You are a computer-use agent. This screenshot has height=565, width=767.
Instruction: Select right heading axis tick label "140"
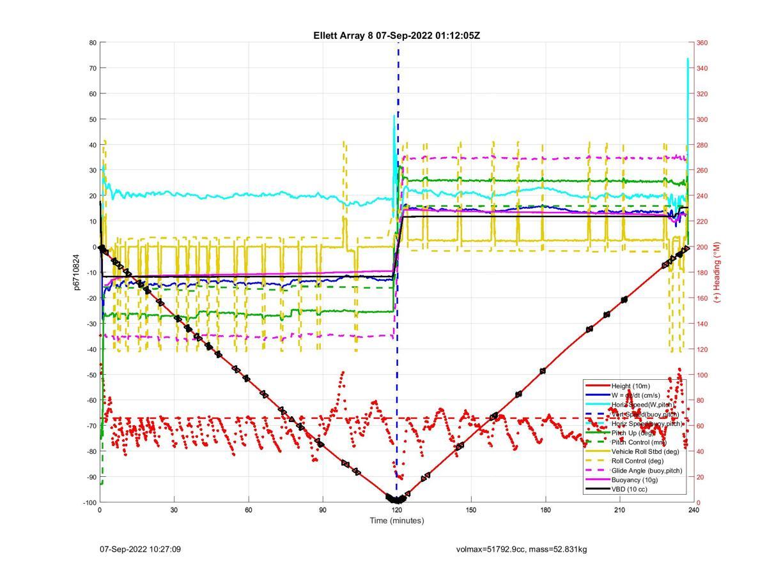pos(702,324)
